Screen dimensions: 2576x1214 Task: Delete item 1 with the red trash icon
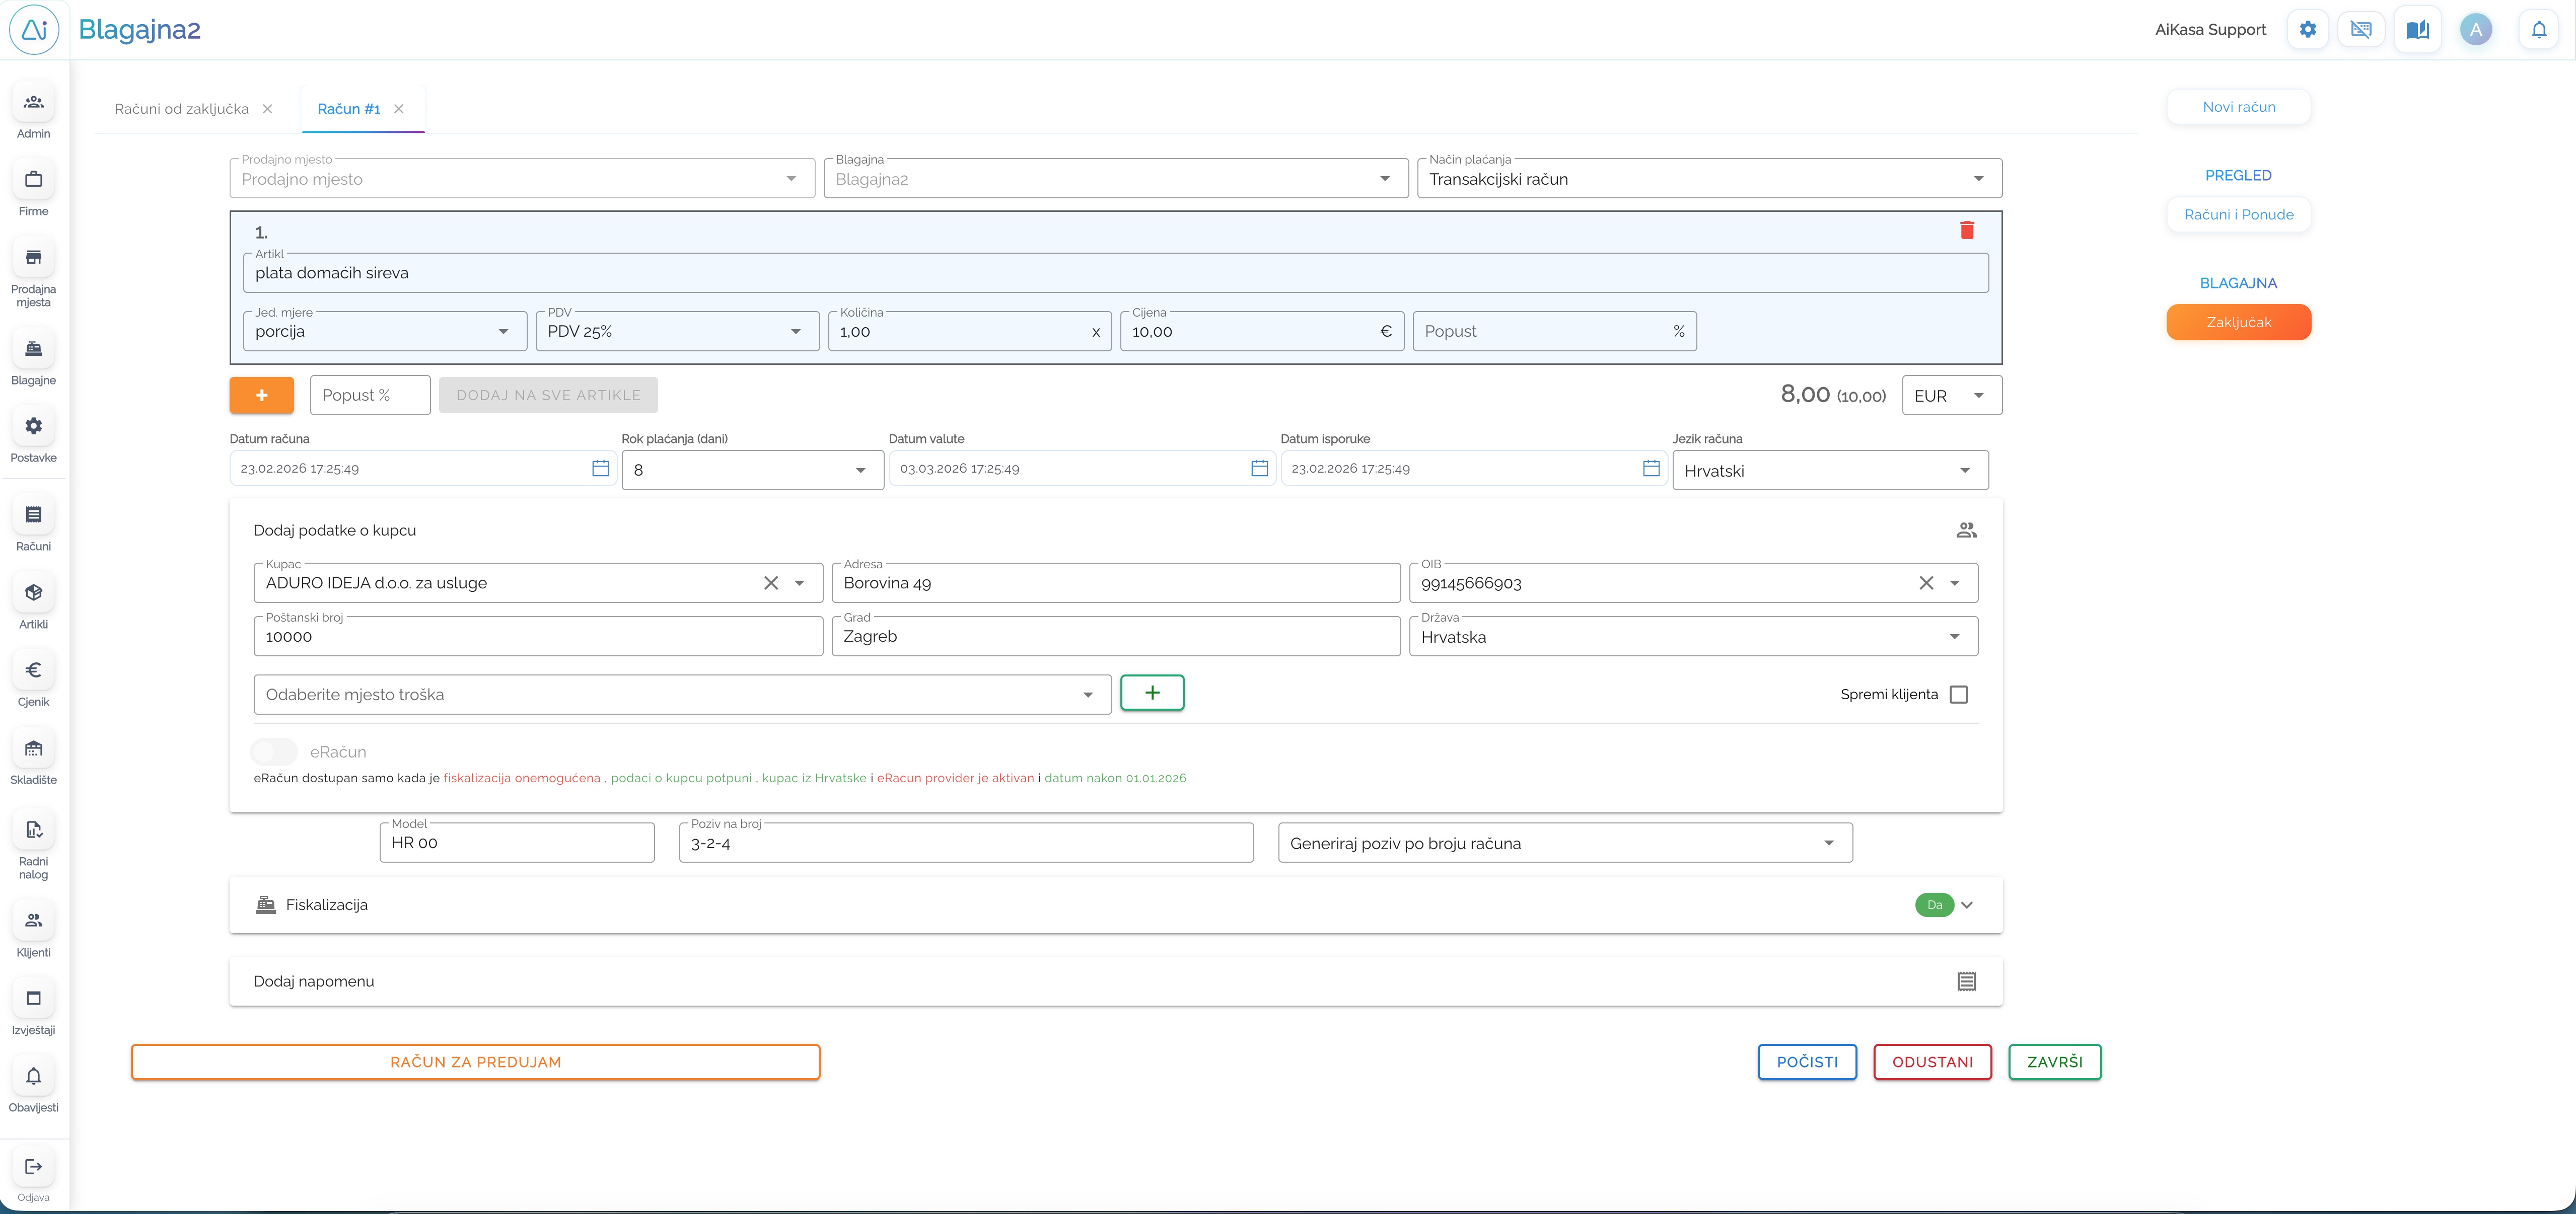1966,231
